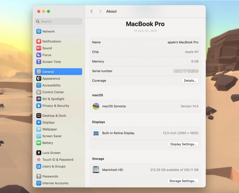Click the Privacy & Security hand icon
The height and width of the screenshot is (193, 239).
pyautogui.click(x=39, y=106)
